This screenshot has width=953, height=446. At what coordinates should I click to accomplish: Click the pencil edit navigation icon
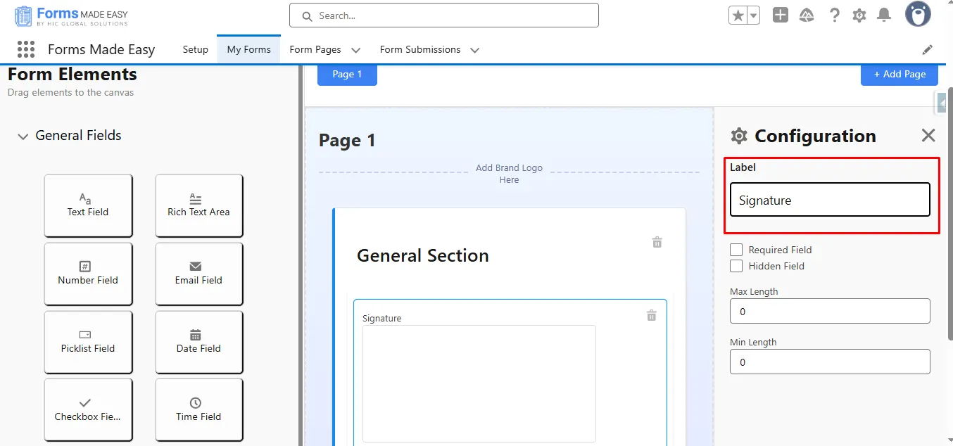(x=928, y=50)
